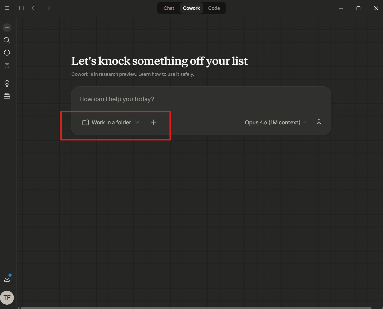Activate the microphone dictation icon
The height and width of the screenshot is (309, 383).
(319, 122)
